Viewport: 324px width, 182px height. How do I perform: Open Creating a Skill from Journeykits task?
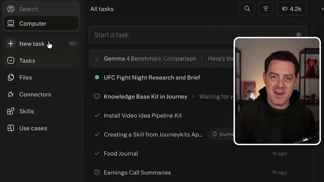tap(153, 134)
